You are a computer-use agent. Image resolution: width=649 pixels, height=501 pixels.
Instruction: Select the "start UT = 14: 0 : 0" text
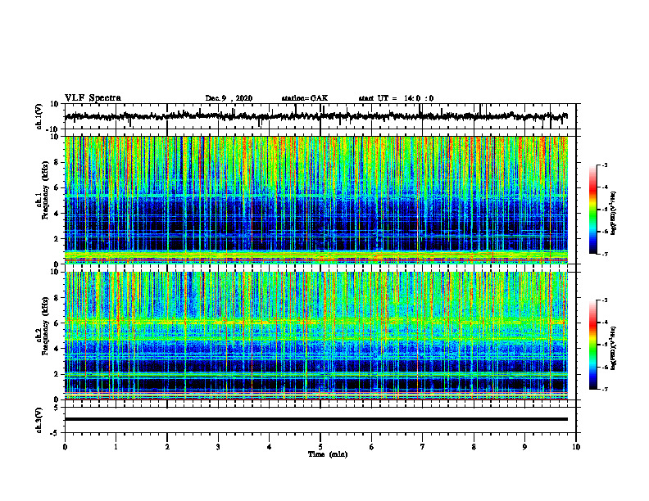396,98
